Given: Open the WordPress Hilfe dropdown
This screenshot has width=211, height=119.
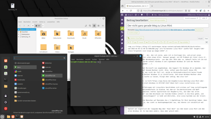Looking at the screenshot, I should pos(204,18).
